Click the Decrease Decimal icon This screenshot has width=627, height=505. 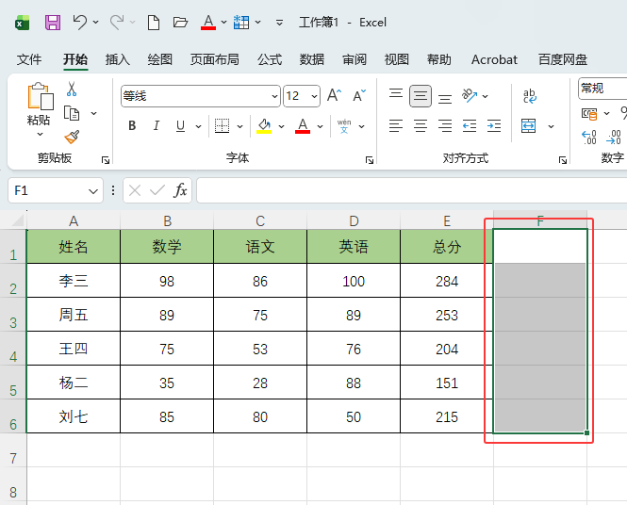(x=614, y=137)
